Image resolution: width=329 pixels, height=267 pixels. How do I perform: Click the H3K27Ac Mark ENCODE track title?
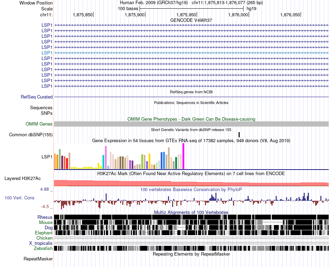click(191, 173)
